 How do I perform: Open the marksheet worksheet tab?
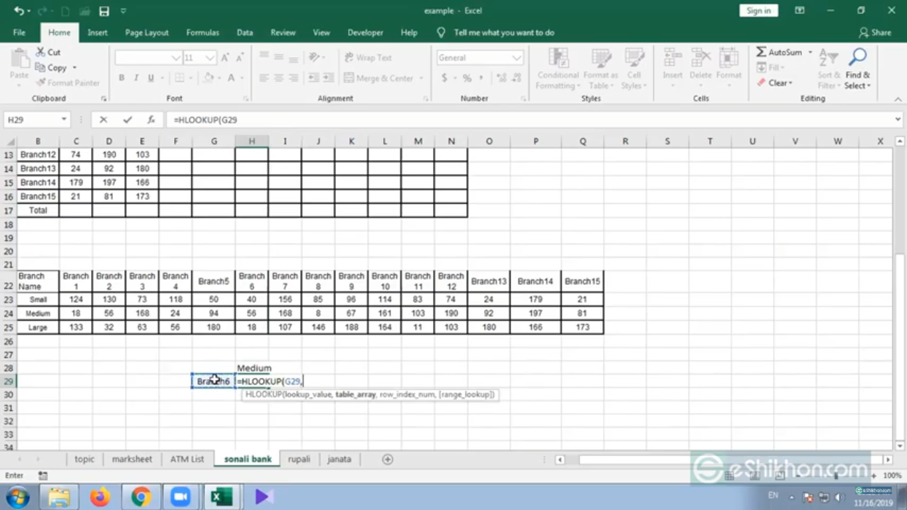[131, 460]
